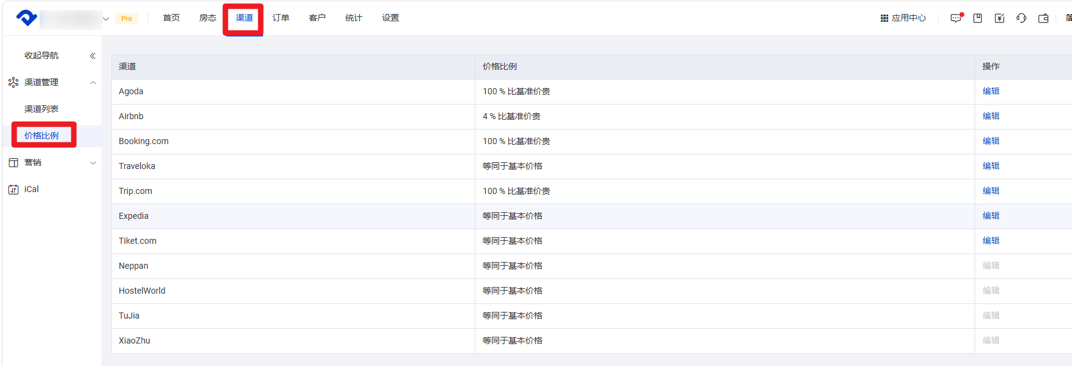
Task: Click the iCal calendar icon in sidebar
Action: coord(13,190)
